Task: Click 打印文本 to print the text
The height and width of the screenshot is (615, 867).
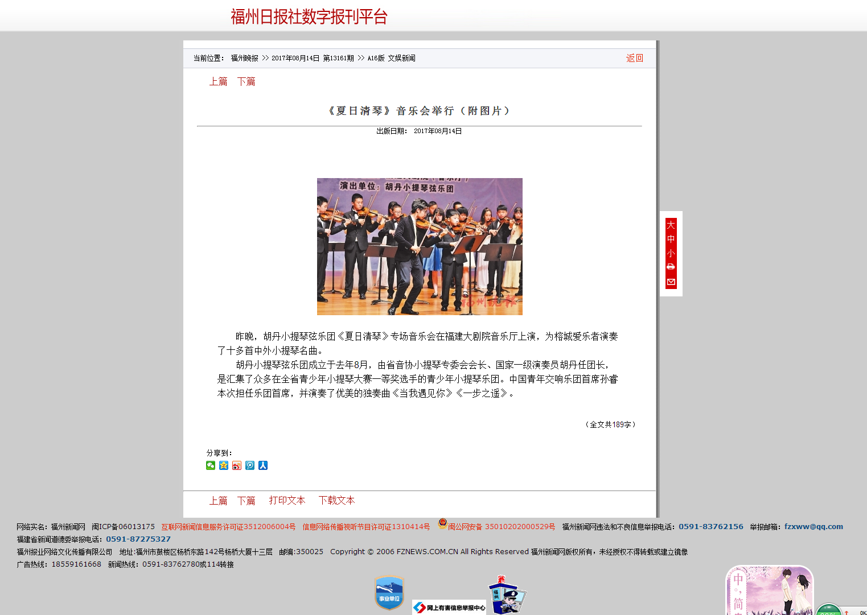Action: (x=287, y=500)
